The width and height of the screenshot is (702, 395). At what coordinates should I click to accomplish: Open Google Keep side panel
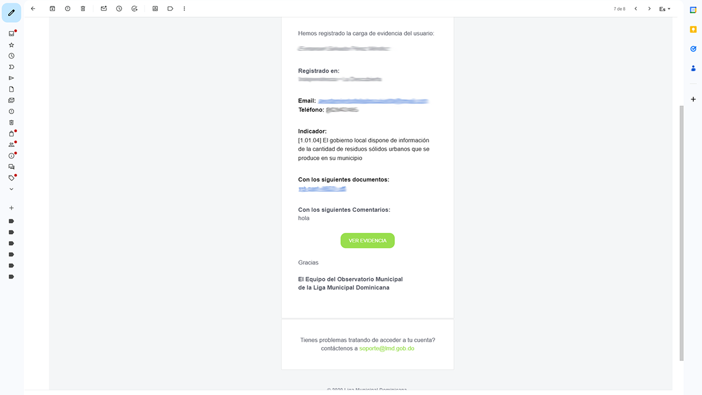(x=693, y=29)
